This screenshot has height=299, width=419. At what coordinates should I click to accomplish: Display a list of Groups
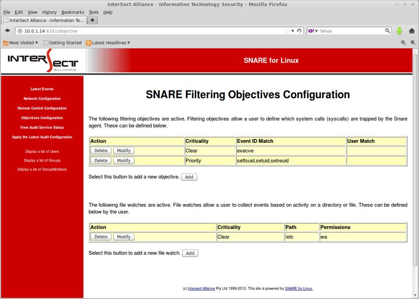(x=42, y=160)
